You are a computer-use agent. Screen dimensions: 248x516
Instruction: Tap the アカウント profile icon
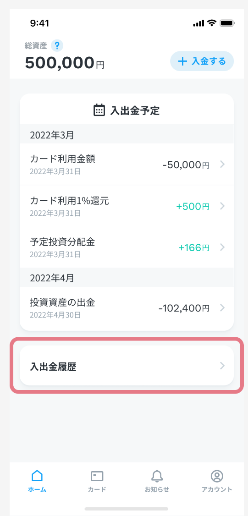pos(217,476)
